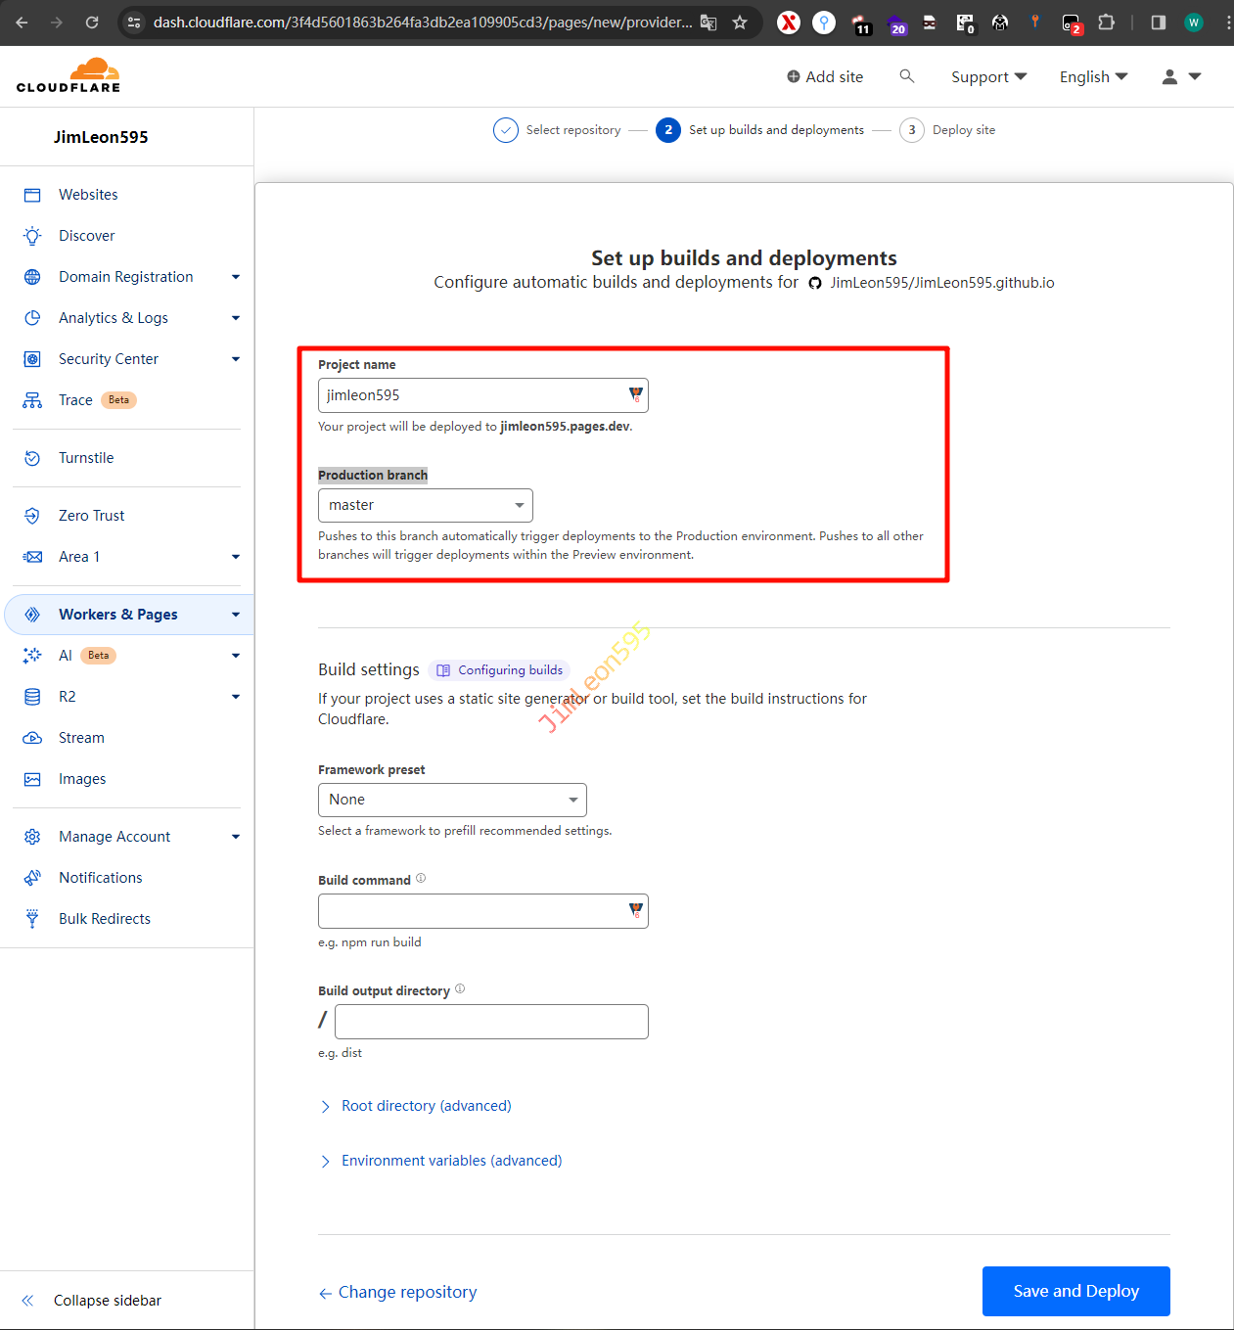
Task: Click the Build command info icon
Action: [x=421, y=879]
